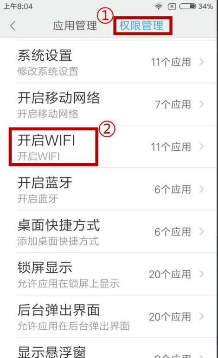
Task: Expand chevron beside 系统设置 11个应用
Action: 201,62
